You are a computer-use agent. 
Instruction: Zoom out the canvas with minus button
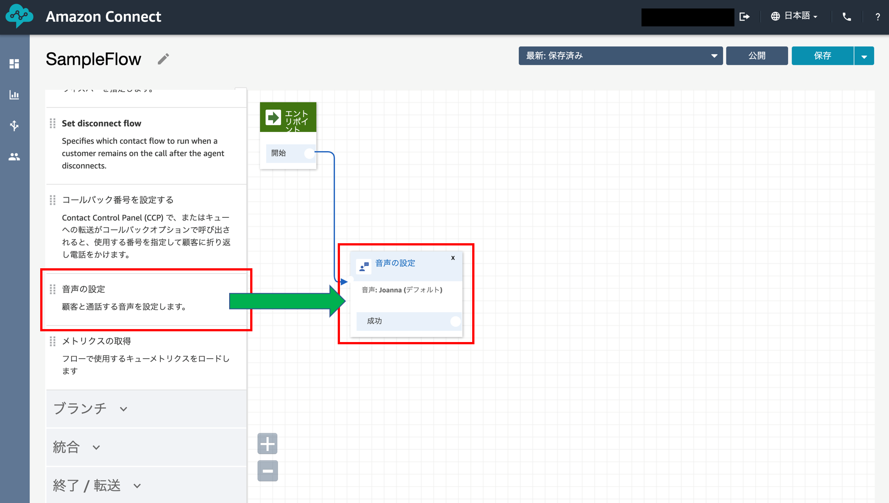click(268, 471)
